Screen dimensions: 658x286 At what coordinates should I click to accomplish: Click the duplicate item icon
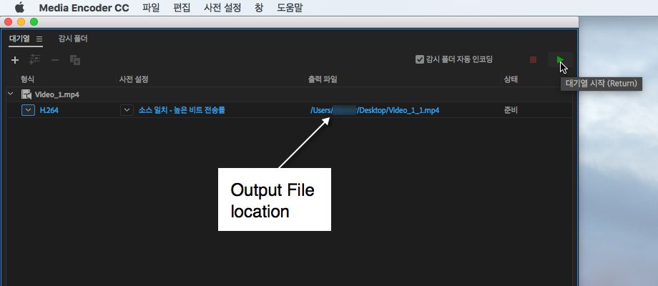(75, 60)
